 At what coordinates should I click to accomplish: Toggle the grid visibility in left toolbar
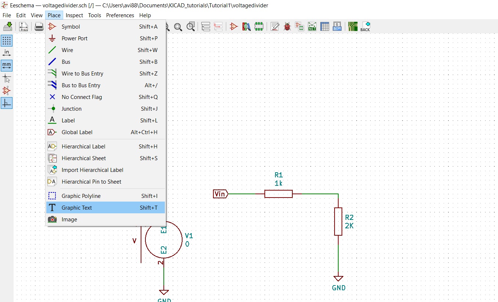coord(7,41)
